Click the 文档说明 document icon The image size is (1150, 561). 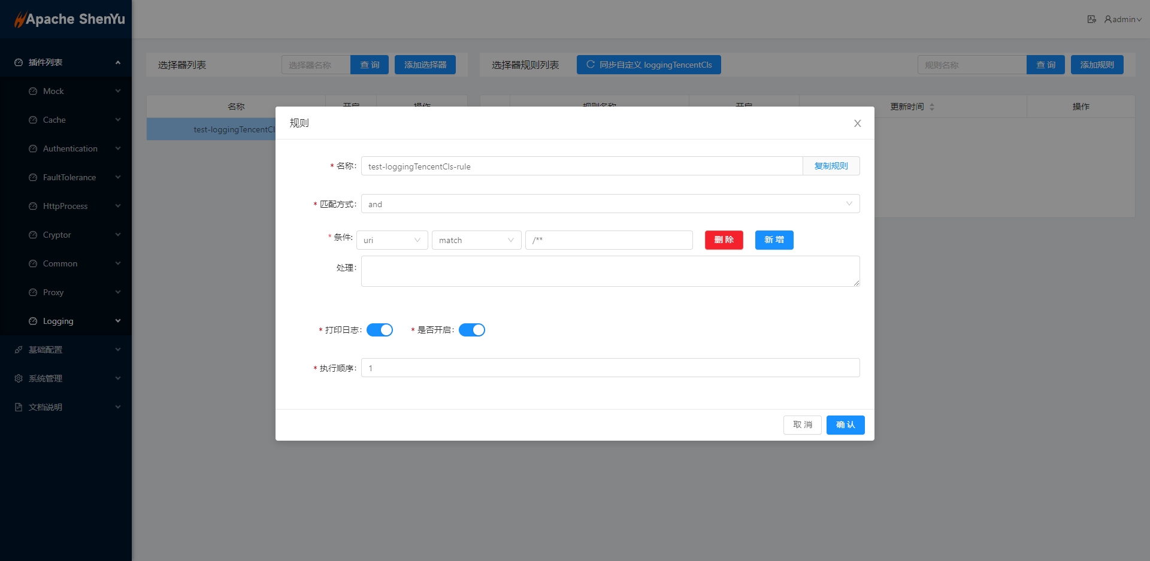tap(19, 407)
